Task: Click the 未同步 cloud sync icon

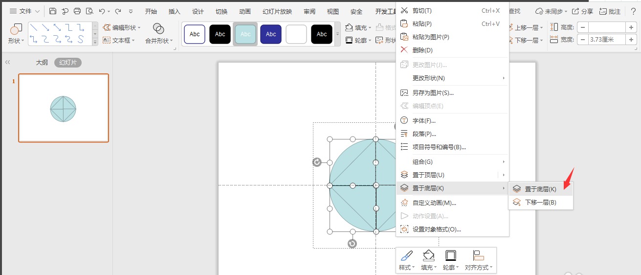Action: coord(539,11)
